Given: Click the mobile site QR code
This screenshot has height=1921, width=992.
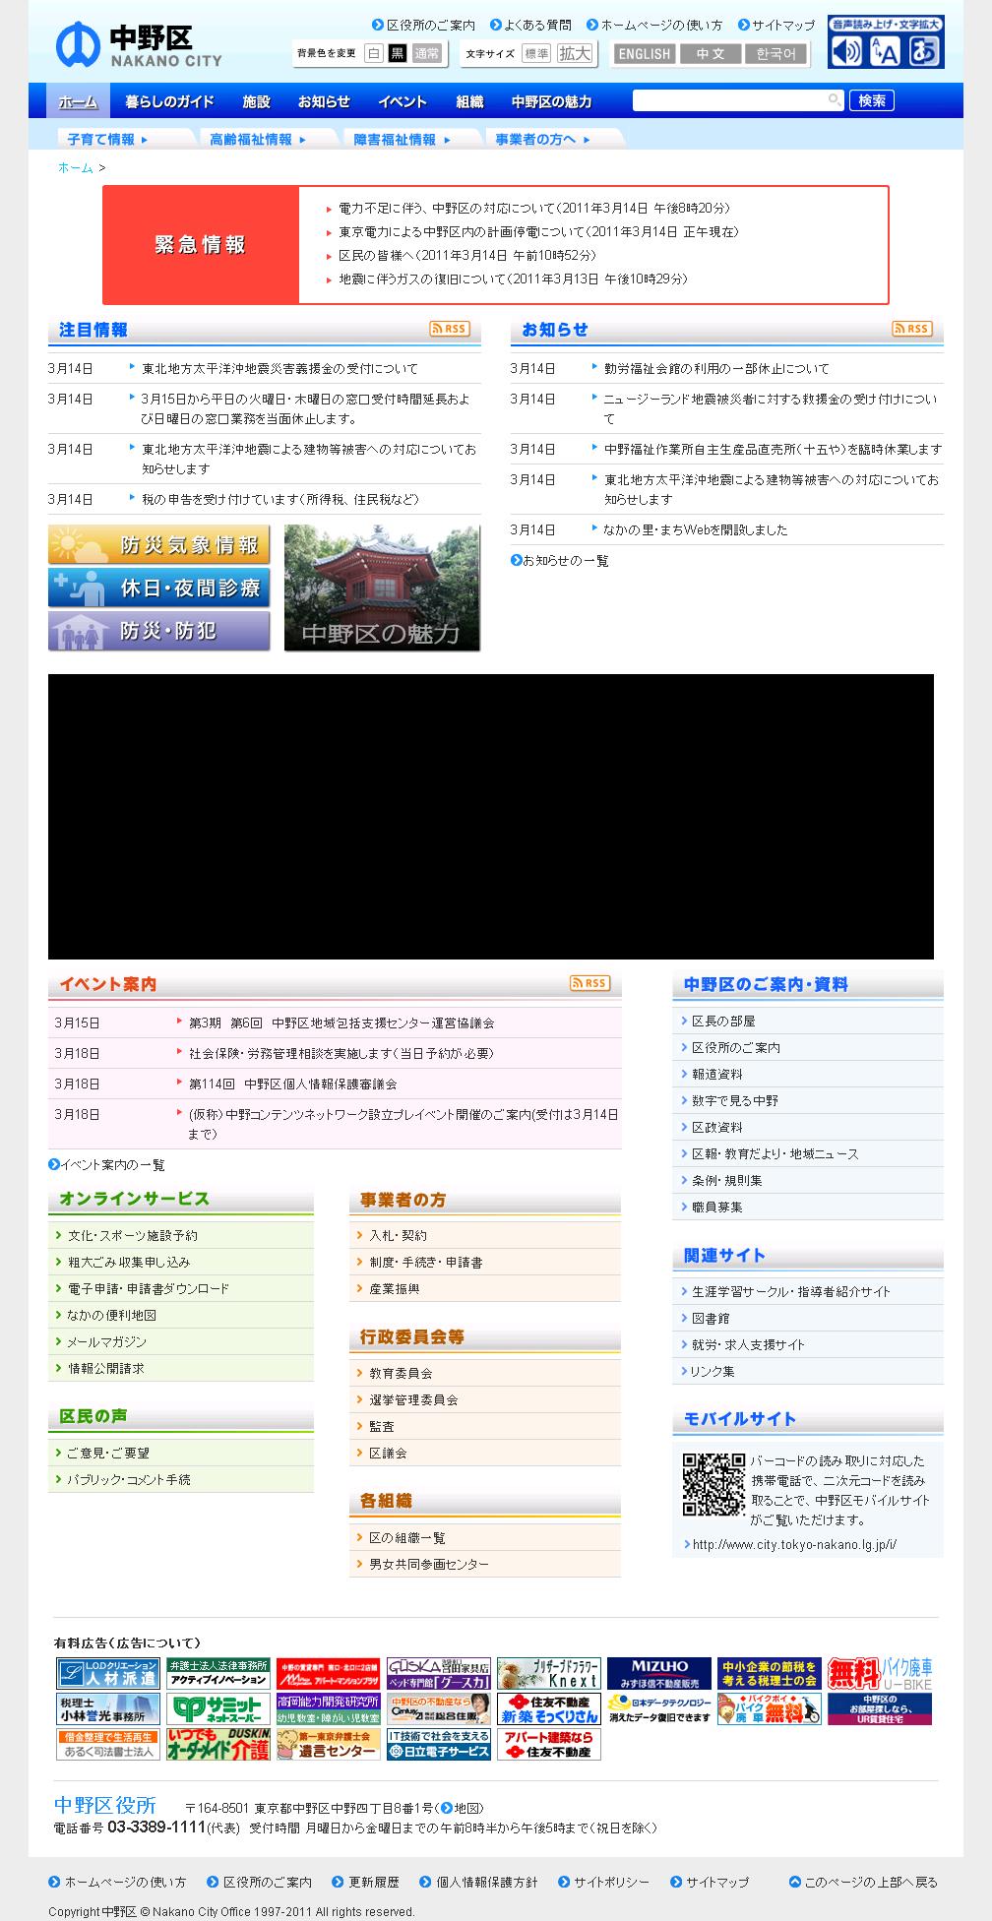Looking at the screenshot, I should pyautogui.click(x=713, y=1484).
